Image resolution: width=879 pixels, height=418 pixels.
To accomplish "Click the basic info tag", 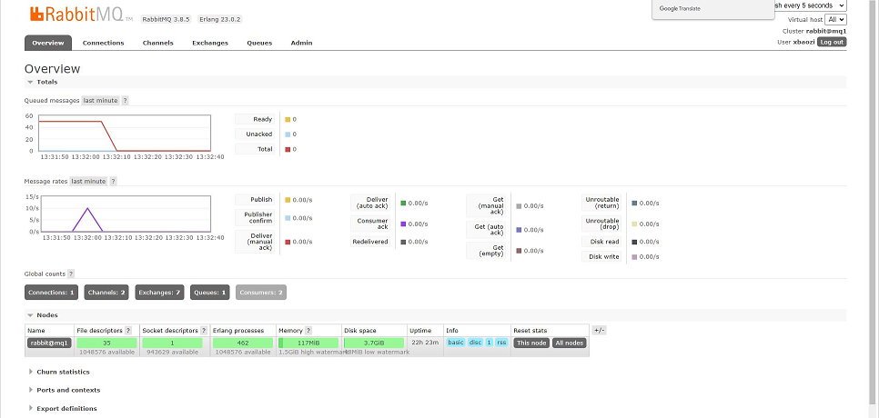I will (x=456, y=343).
